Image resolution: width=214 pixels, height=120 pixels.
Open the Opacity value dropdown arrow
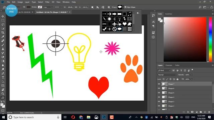click(x=192, y=75)
